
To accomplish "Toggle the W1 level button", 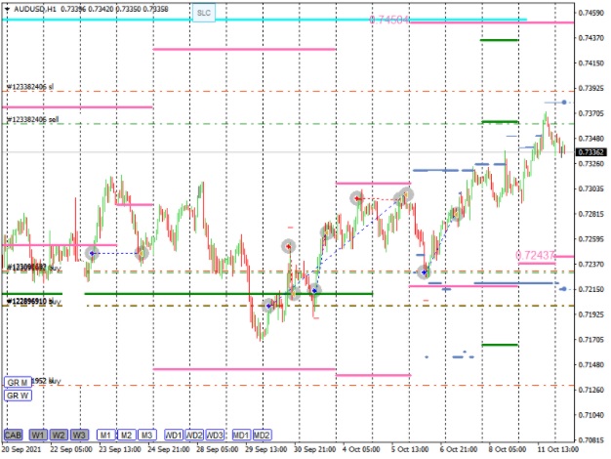I will point(38,434).
